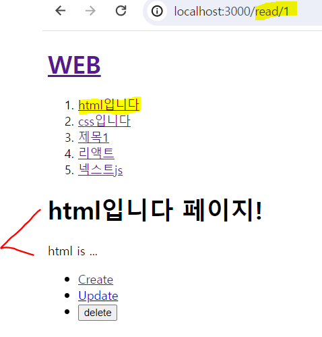Open the 넥스트js topic link

(100, 170)
